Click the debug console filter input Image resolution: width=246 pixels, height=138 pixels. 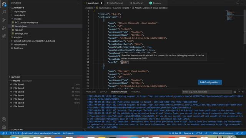[207, 92]
